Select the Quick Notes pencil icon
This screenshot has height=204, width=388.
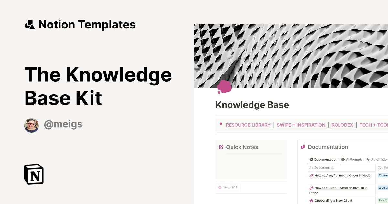(x=221, y=147)
